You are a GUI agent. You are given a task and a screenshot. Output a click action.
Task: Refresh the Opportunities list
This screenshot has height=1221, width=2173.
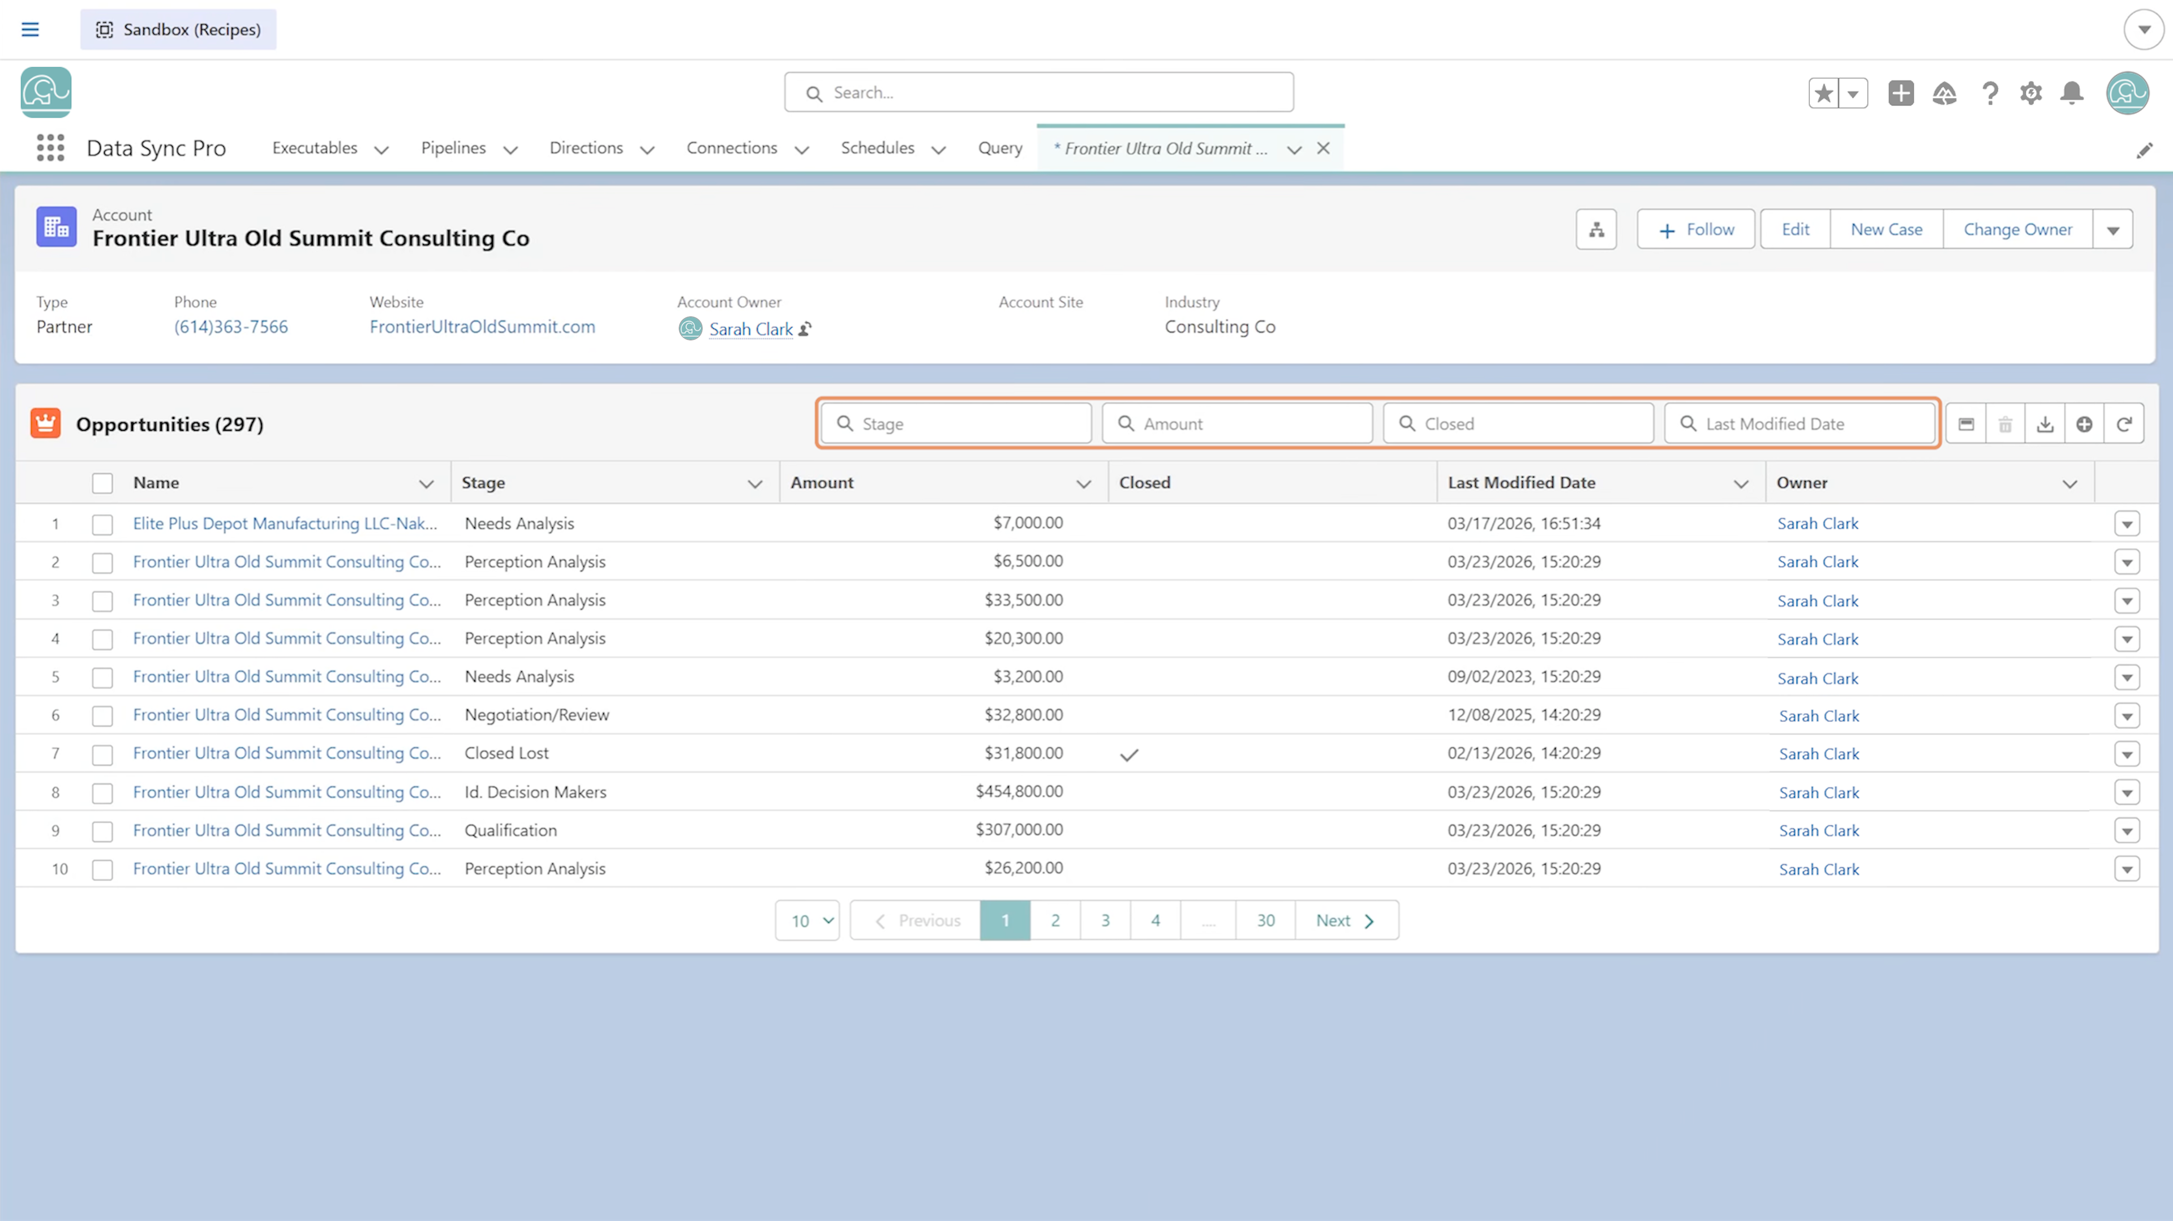(2124, 423)
